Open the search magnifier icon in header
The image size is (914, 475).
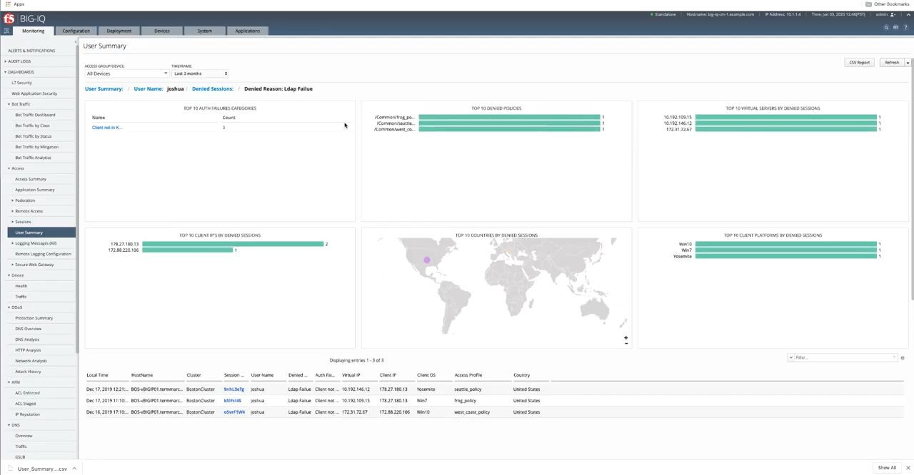pos(886,27)
